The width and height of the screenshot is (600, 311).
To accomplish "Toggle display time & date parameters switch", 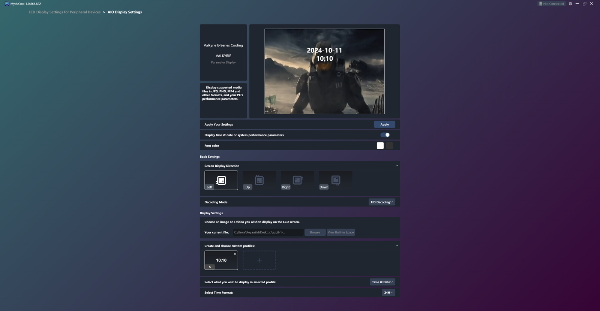I will [x=385, y=135].
